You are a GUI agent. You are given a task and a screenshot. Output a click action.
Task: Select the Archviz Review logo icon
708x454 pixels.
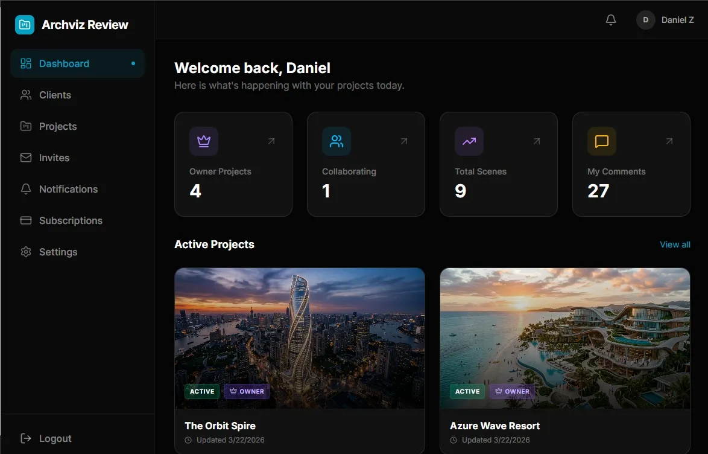pyautogui.click(x=24, y=25)
